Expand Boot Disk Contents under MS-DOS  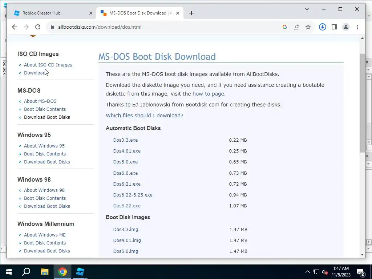click(x=45, y=109)
